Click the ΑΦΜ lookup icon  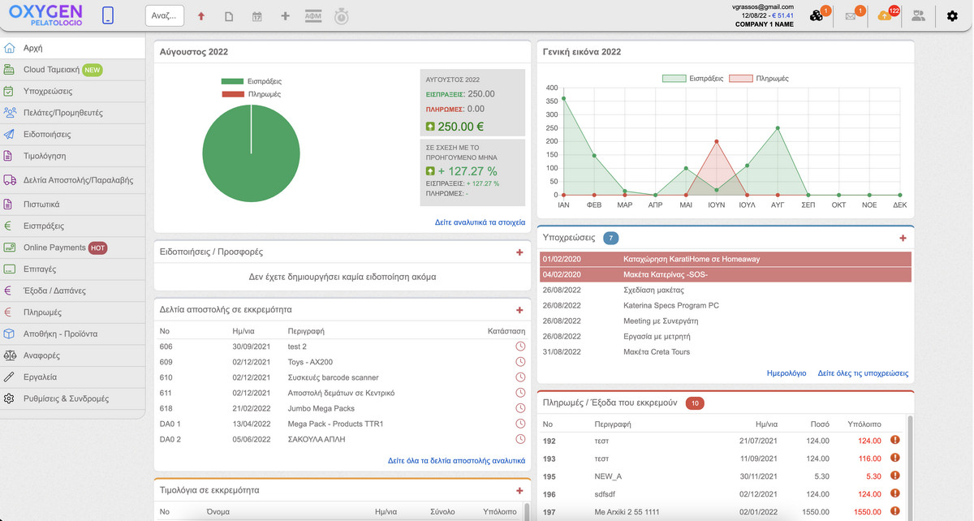pos(312,16)
